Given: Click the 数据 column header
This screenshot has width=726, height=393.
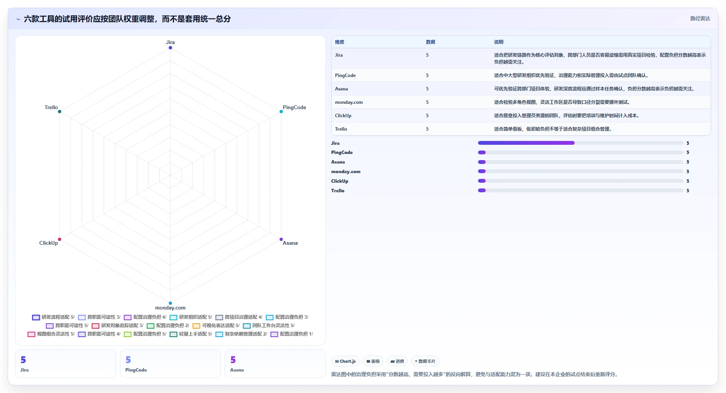Looking at the screenshot, I should tap(430, 42).
